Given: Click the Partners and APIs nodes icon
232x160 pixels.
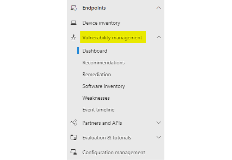Looking at the screenshot, I should tap(74, 122).
